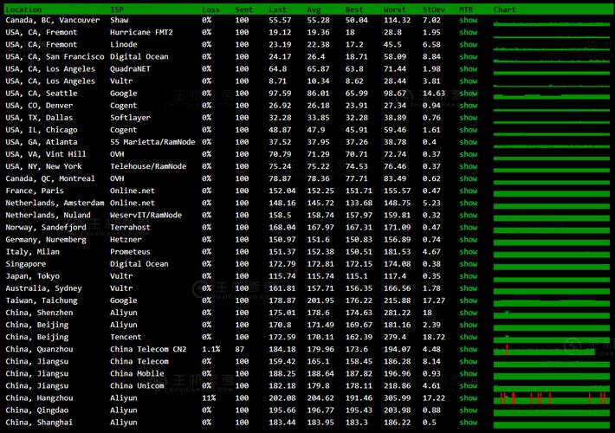Click show in the QuadraNET row
Image resolution: width=615 pixels, height=433 pixels.
click(469, 68)
